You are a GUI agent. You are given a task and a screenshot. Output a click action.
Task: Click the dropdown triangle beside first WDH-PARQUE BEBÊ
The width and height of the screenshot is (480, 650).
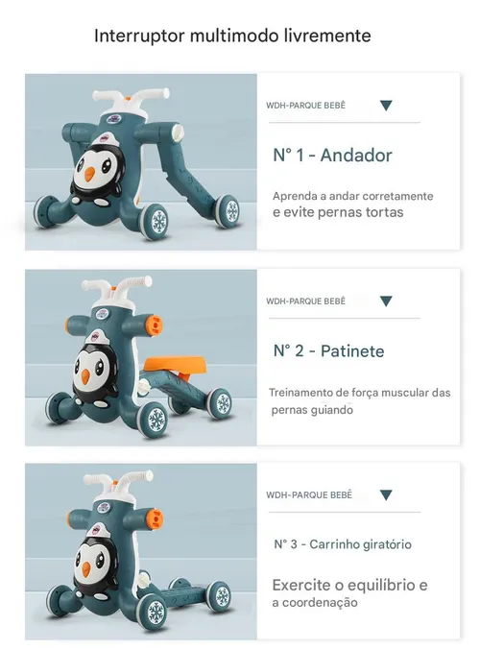(386, 106)
